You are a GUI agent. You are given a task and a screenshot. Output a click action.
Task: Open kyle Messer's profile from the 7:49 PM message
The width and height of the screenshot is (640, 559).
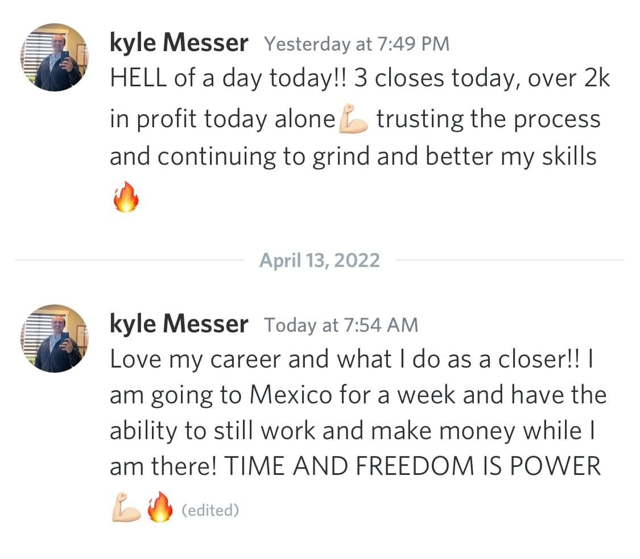(179, 43)
